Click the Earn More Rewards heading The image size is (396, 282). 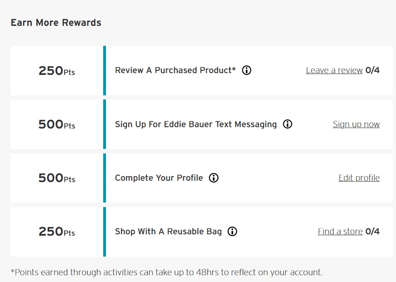[x=56, y=23]
